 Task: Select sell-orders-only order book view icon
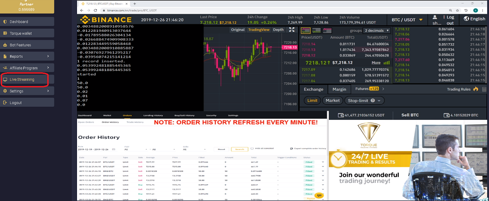[327, 30]
